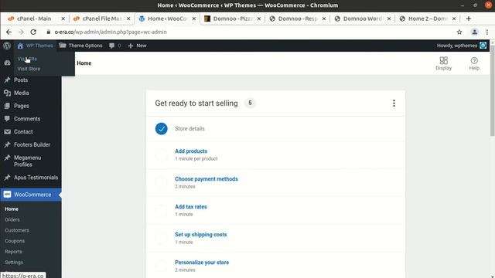Switch to the Domnoo - Resp tab
Image resolution: width=495 pixels, height=278 pixels.
click(x=297, y=19)
